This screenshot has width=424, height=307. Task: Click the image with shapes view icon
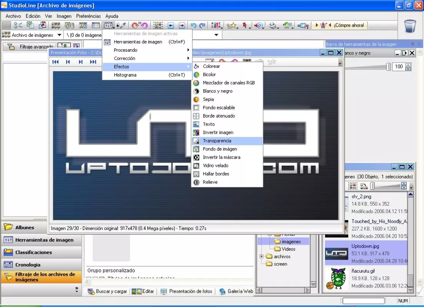click(x=83, y=25)
